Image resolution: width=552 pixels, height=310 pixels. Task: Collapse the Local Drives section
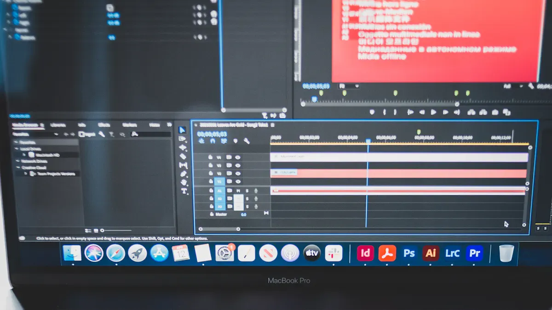16,149
